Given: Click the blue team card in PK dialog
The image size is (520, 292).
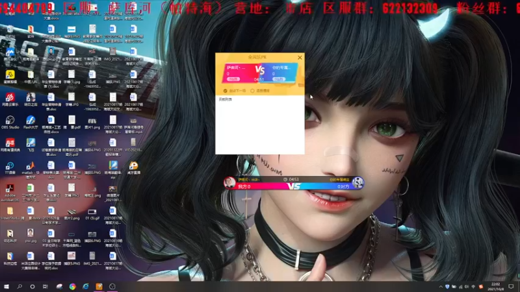Looking at the screenshot, I should tap(280, 73).
